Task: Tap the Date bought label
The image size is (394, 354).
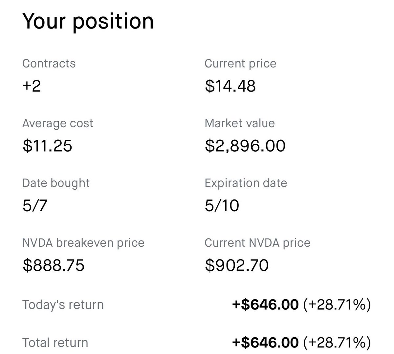Action: tap(56, 183)
